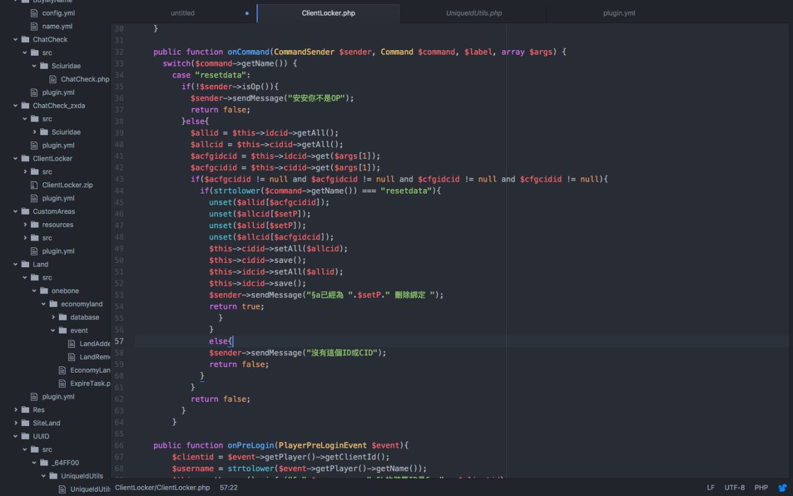The image size is (793, 496).
Task: Switch to the plugin.yml tab
Action: coord(619,13)
